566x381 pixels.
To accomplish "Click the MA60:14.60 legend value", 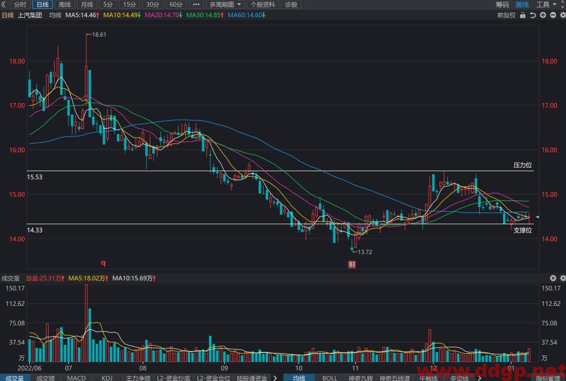I will [x=247, y=15].
